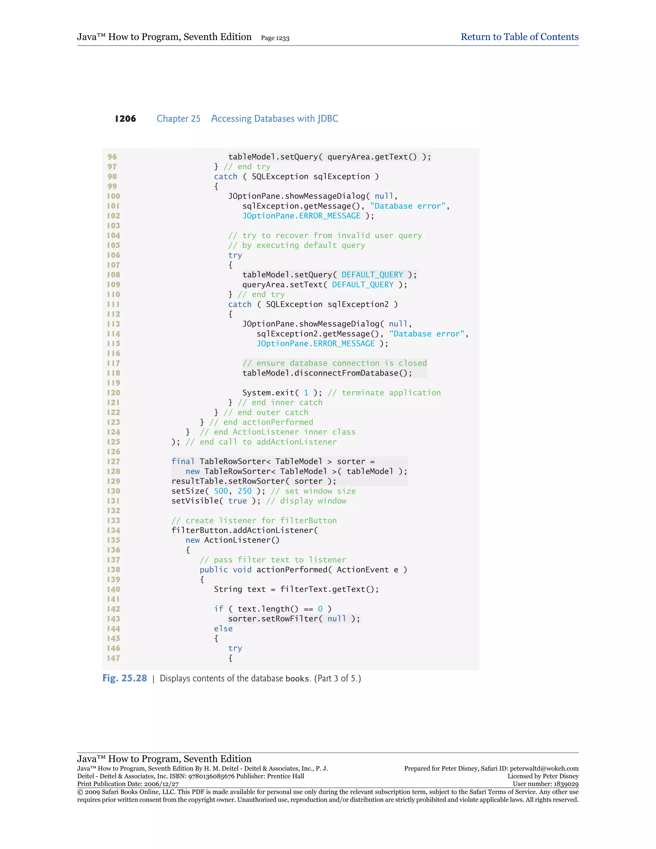The image size is (656, 849).
Task: Click the final TableRowSorter declaration line
Action: [273, 461]
